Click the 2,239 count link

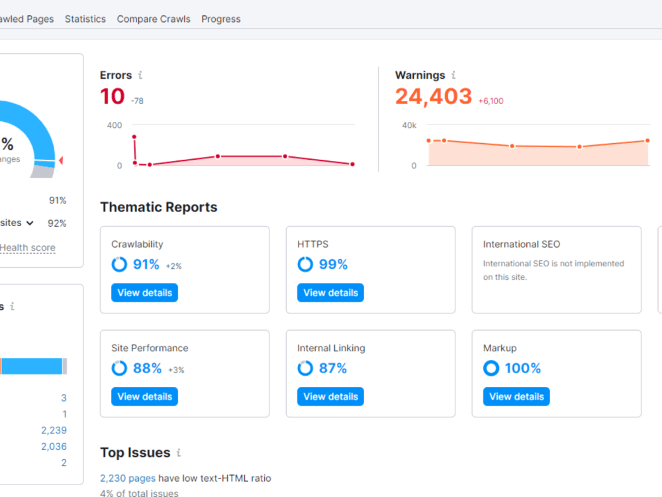[x=54, y=430]
